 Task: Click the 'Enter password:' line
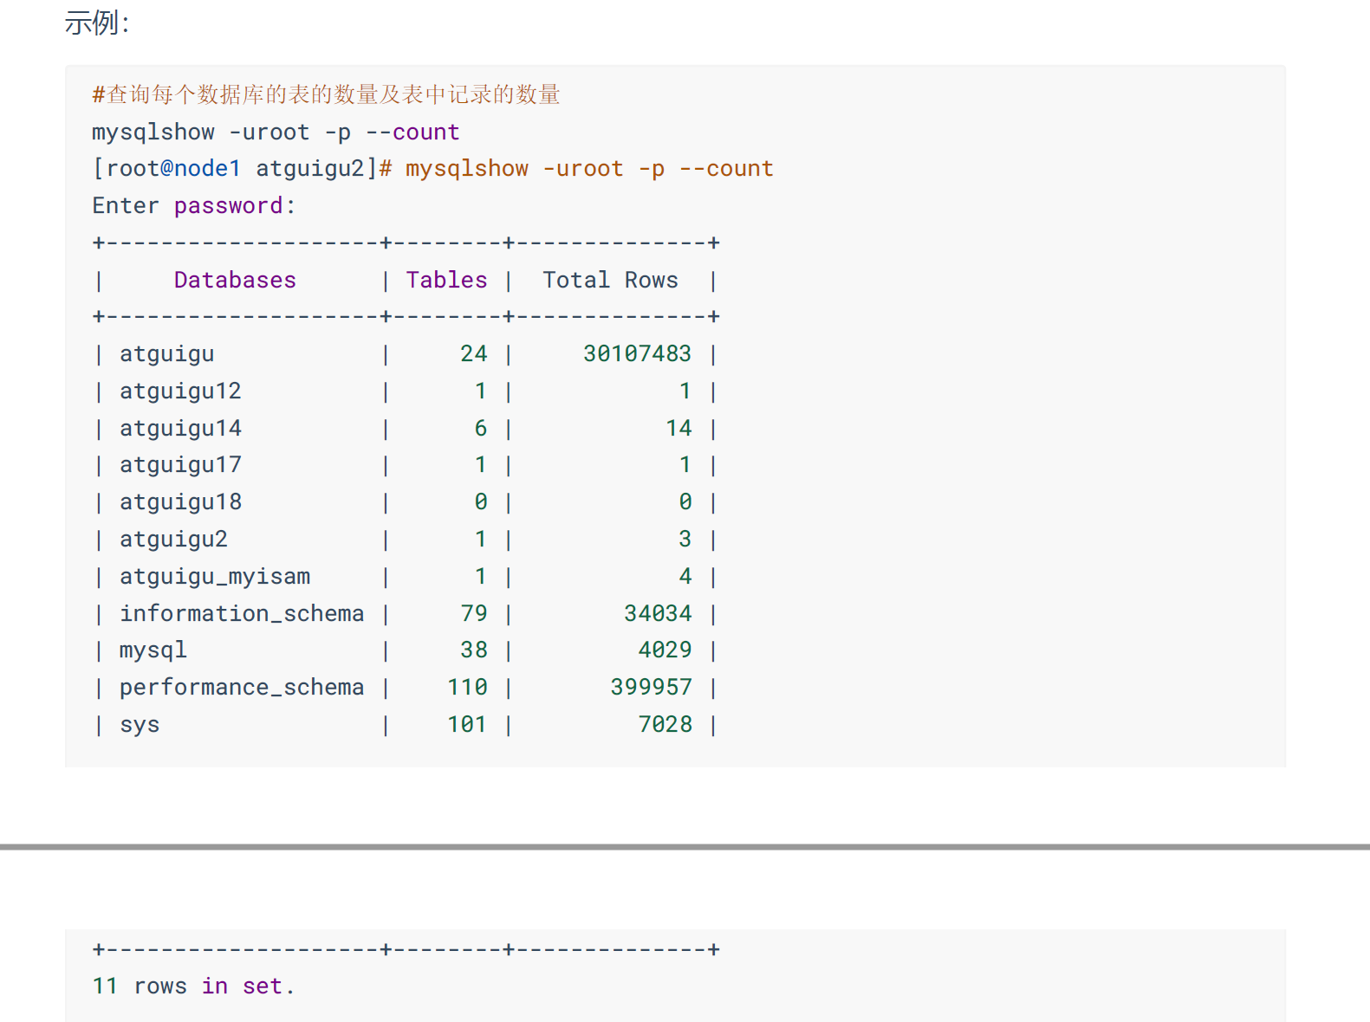[194, 205]
